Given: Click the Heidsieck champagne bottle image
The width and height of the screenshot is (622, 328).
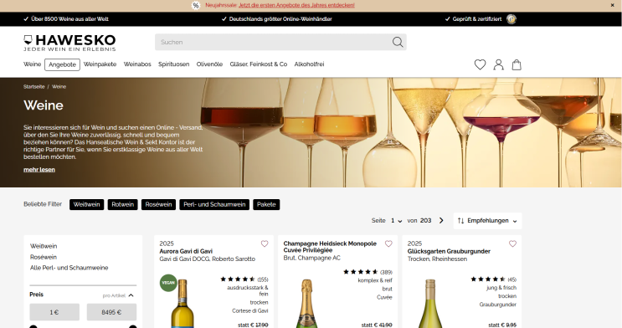Looking at the screenshot, I should coord(306,304).
